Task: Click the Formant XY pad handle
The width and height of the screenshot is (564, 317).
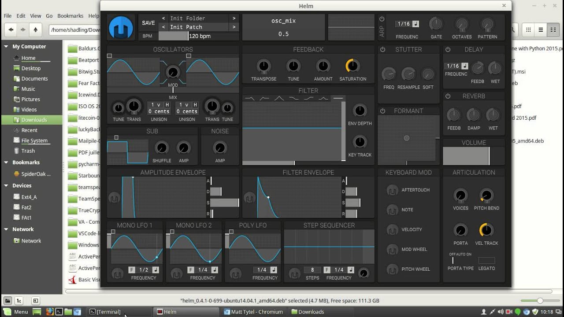Action: pyautogui.click(x=407, y=138)
